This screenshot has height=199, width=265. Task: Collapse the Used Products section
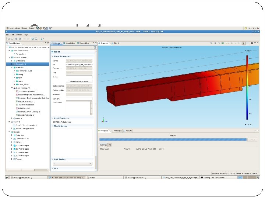click(53, 118)
